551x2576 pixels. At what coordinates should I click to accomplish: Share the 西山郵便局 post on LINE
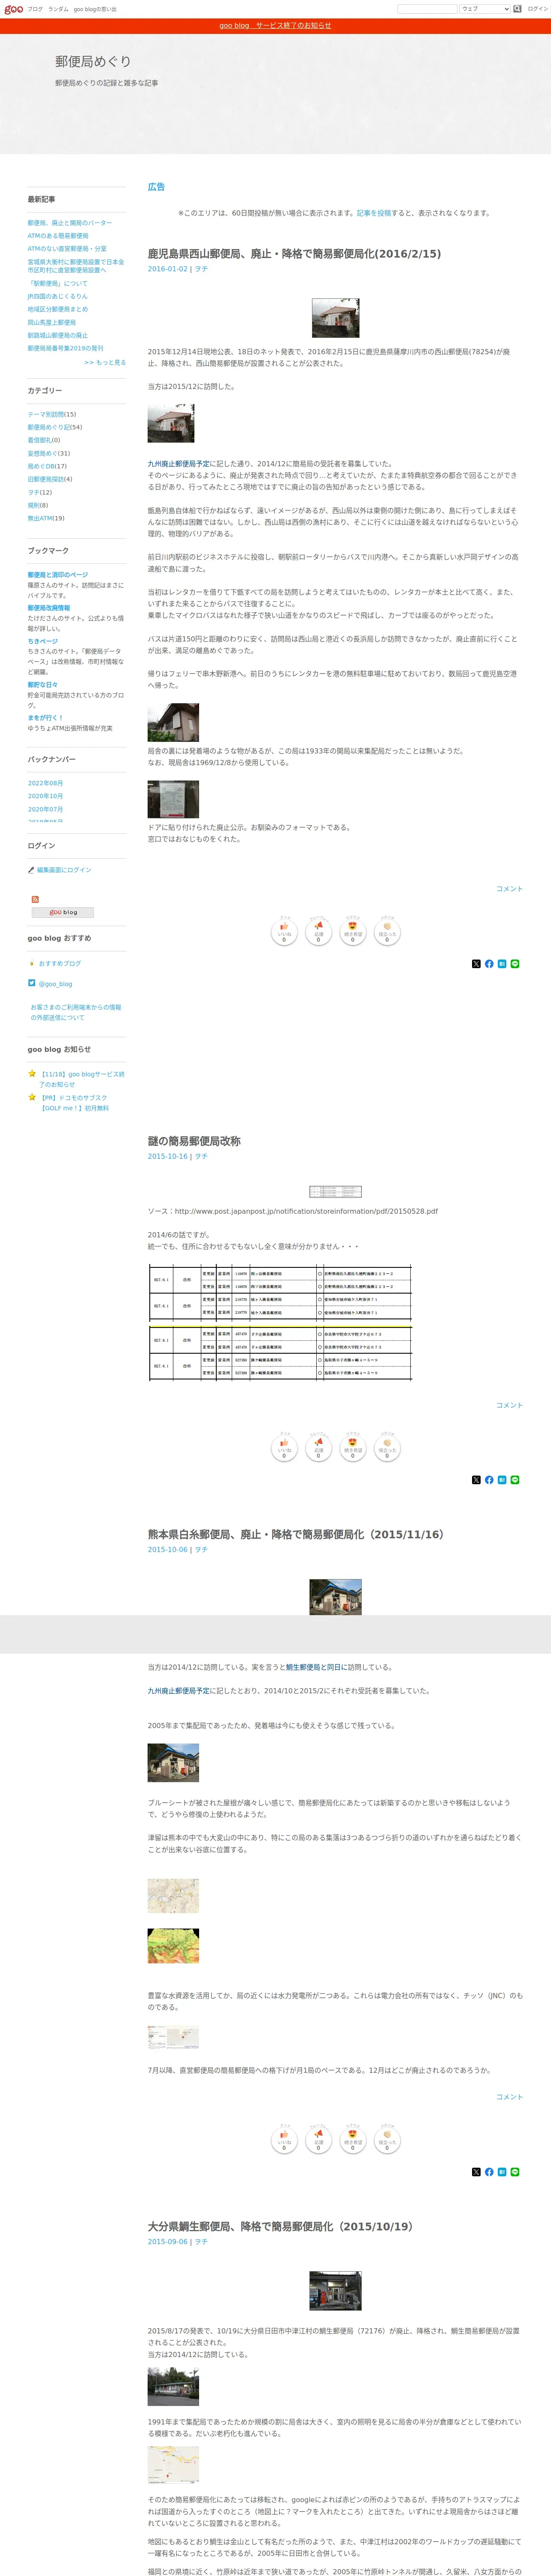click(x=515, y=964)
